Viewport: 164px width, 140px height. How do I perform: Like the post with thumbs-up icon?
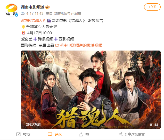point(81,134)
